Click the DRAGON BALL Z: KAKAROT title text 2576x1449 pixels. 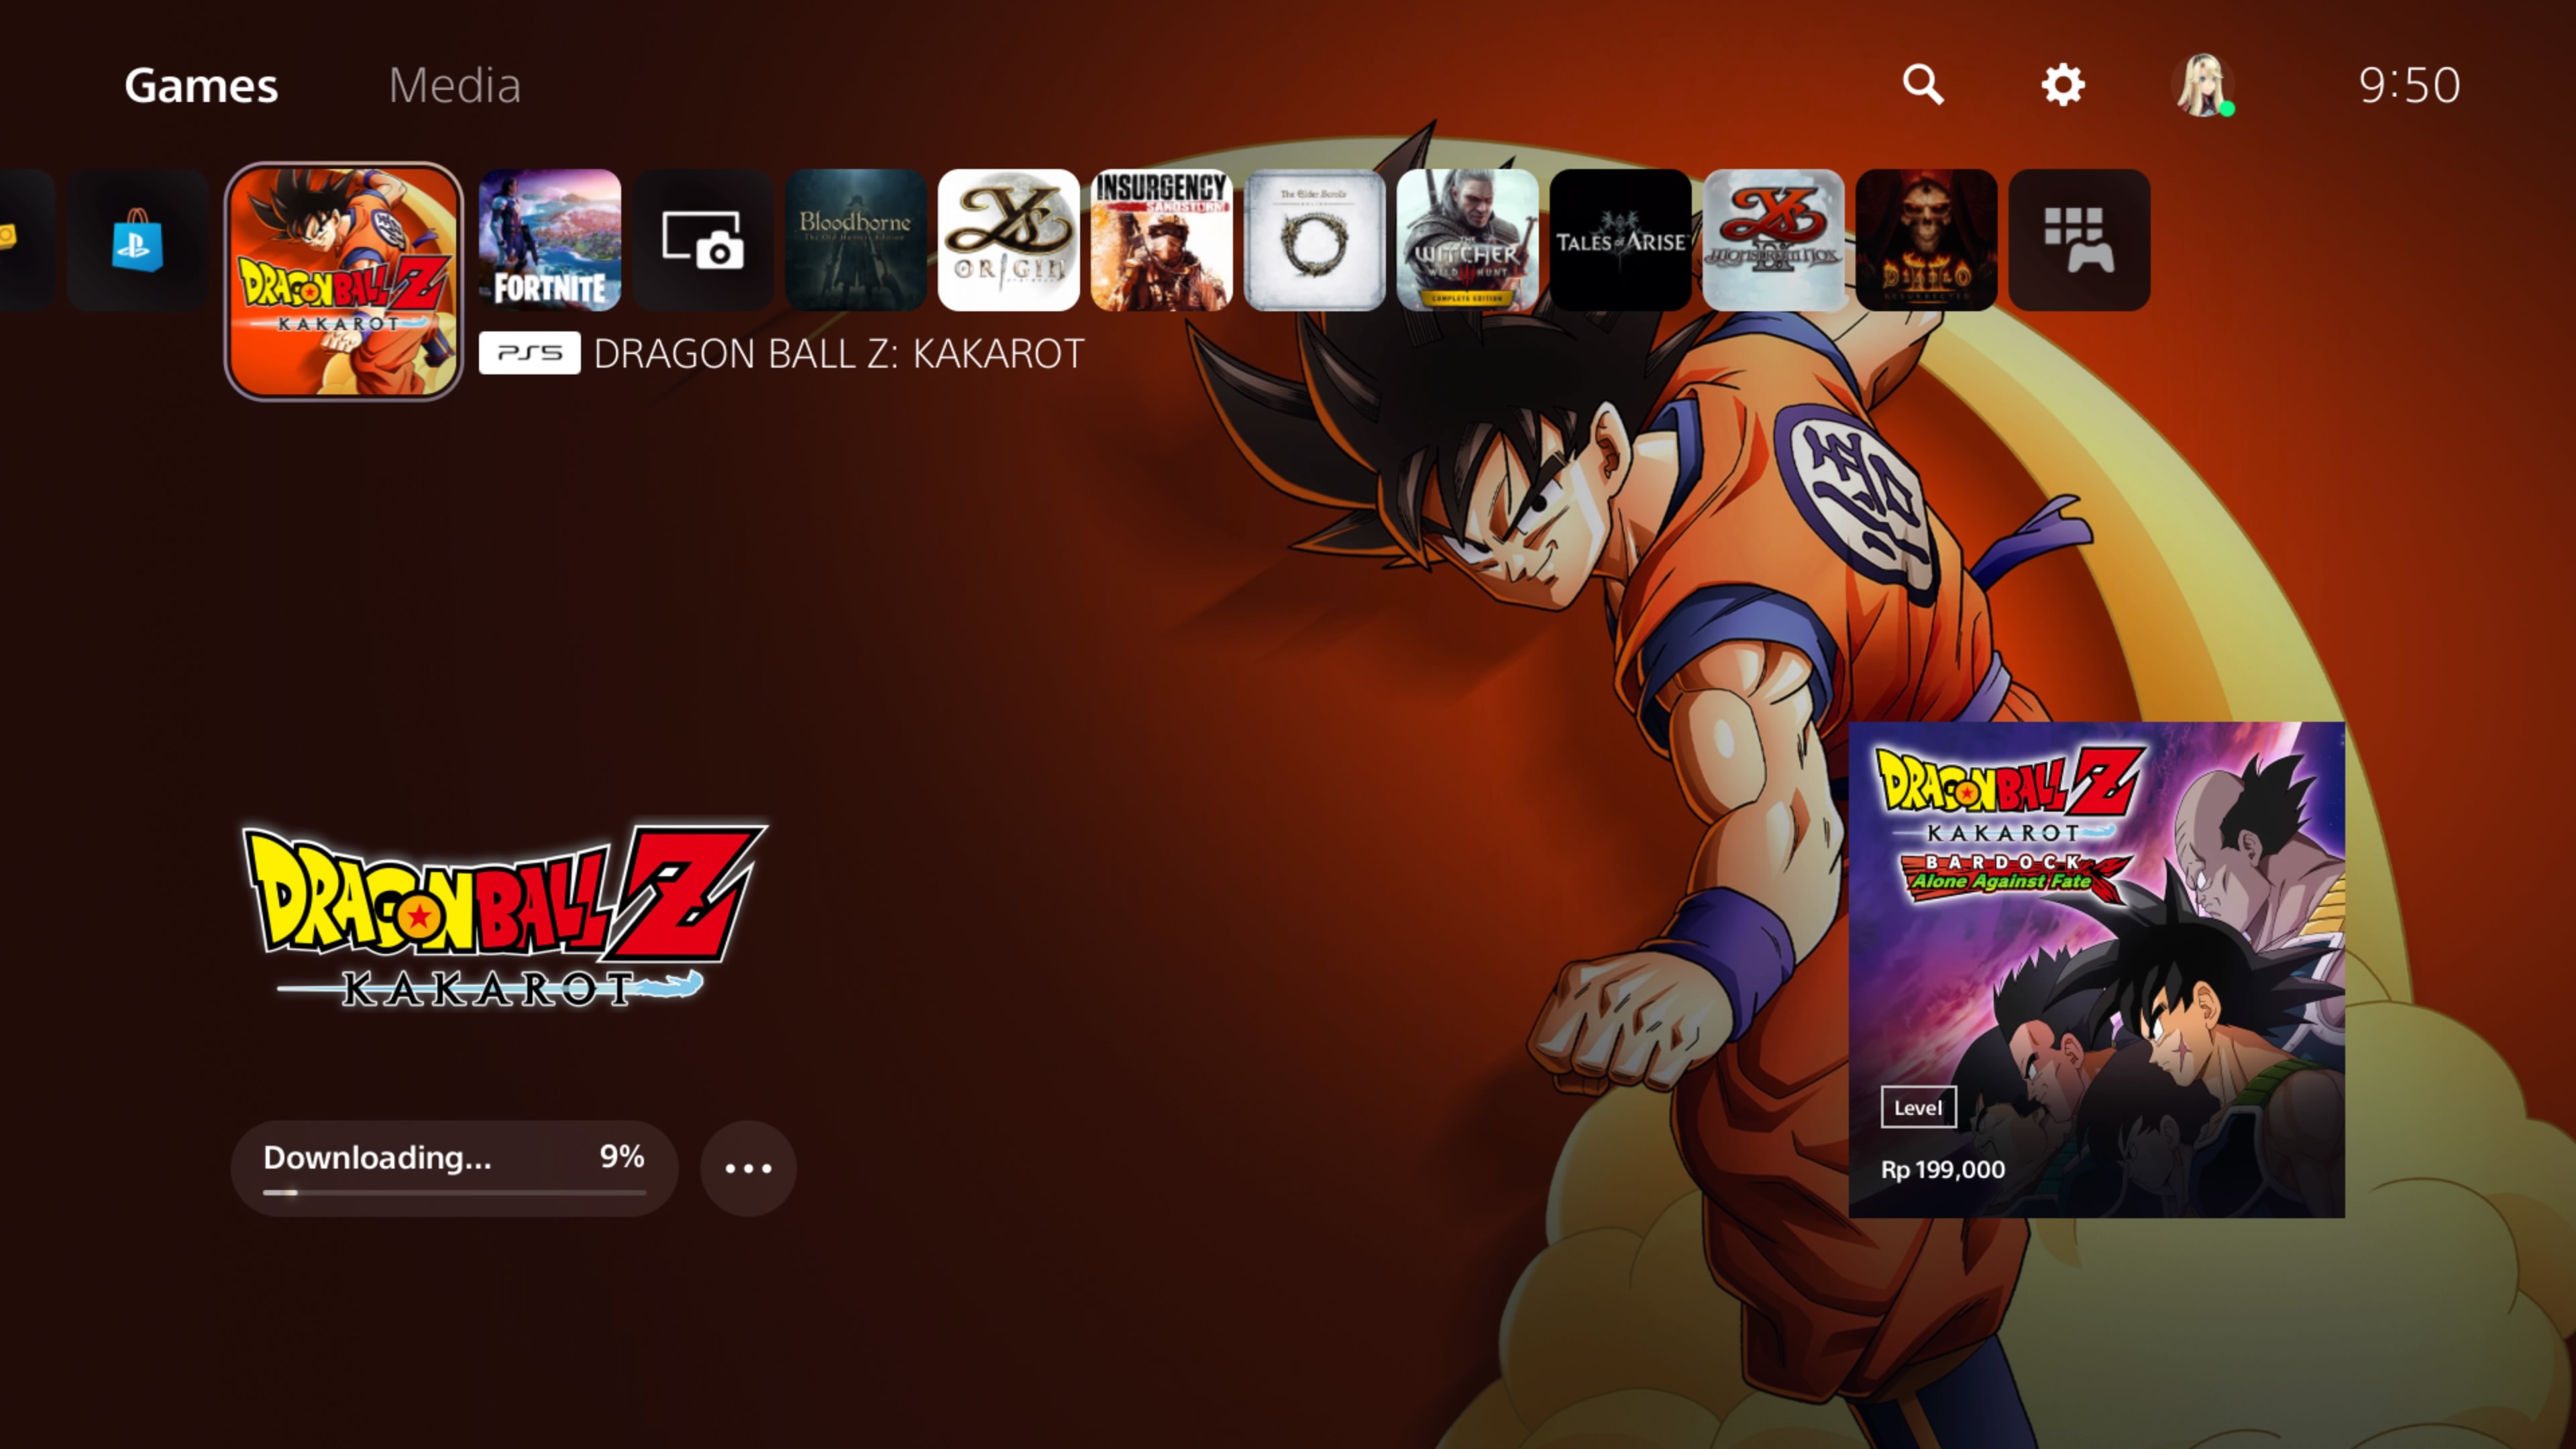click(839, 354)
